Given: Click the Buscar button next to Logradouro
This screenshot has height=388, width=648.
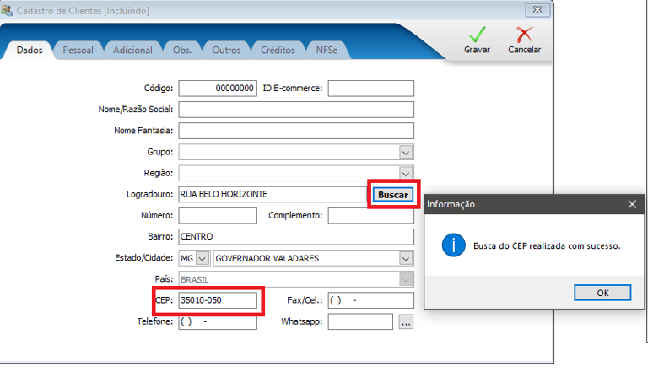Looking at the screenshot, I should (x=392, y=195).
